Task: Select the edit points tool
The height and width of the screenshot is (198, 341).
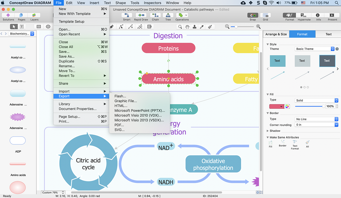Action: (121, 27)
